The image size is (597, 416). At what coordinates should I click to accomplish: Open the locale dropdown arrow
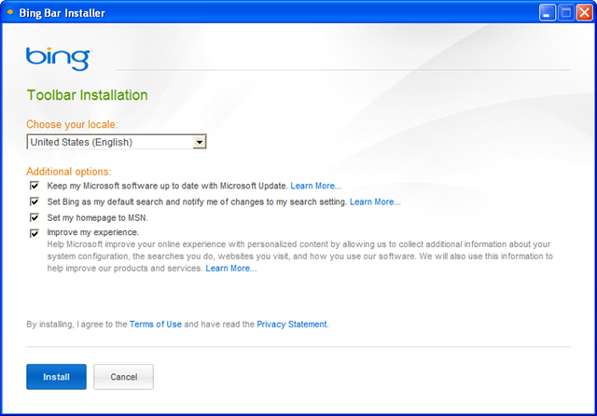[199, 142]
